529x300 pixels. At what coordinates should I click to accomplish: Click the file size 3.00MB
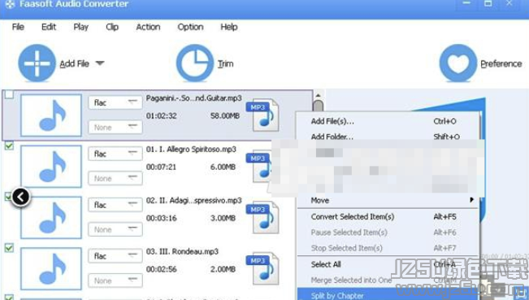click(223, 218)
